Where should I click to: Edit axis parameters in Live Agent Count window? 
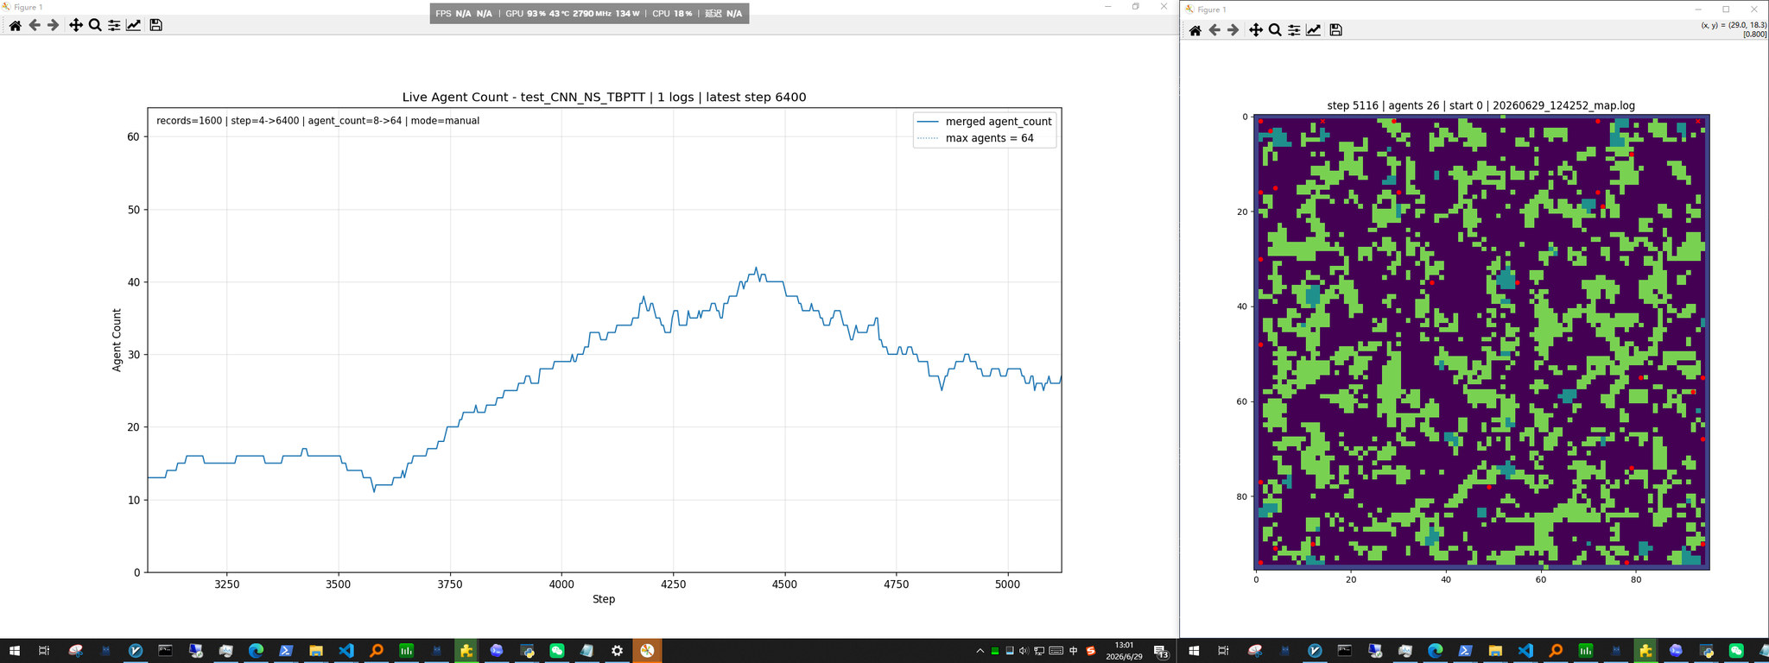(x=134, y=26)
